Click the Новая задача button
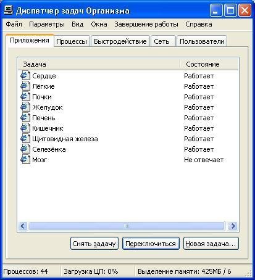The width and height of the screenshot is (255, 280). point(211,244)
